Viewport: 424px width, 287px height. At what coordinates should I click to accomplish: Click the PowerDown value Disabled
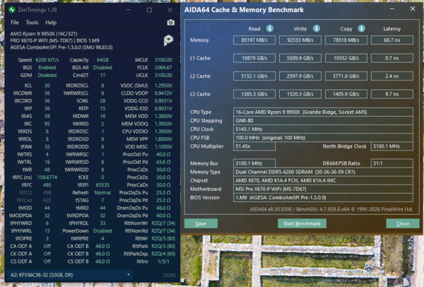102,230
